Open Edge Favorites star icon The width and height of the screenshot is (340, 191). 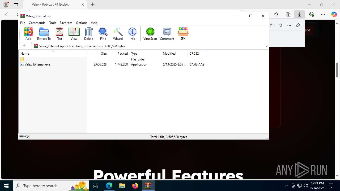(x=276, y=14)
